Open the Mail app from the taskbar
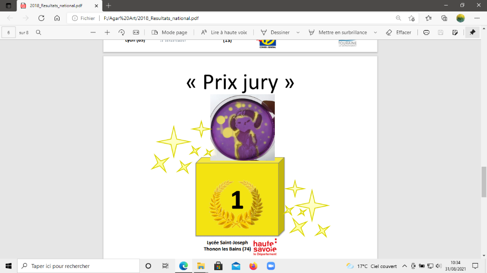Viewport: 487px width, 273px height. 236,266
